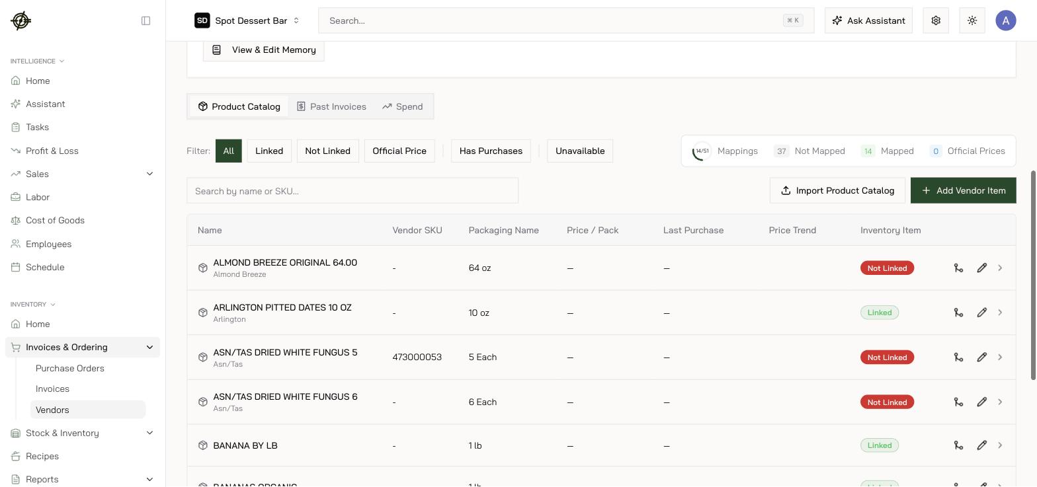Open mapping icon for DRIED WHITE FUNGUS 6
The width and height of the screenshot is (1037, 487).
[x=958, y=402]
